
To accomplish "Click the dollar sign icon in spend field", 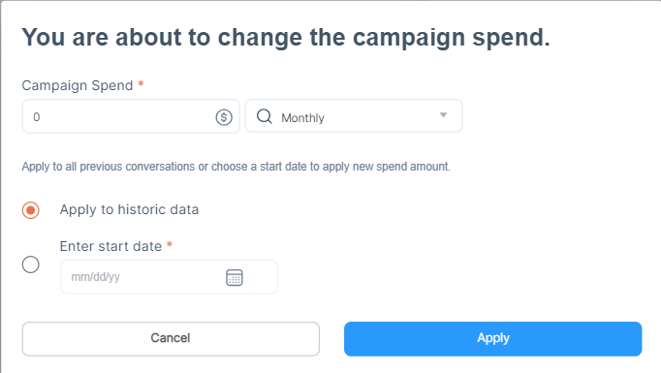I will tap(224, 117).
